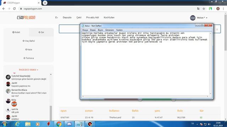
Task: Go back in Chrome browser
Action: (x=4, y=8)
